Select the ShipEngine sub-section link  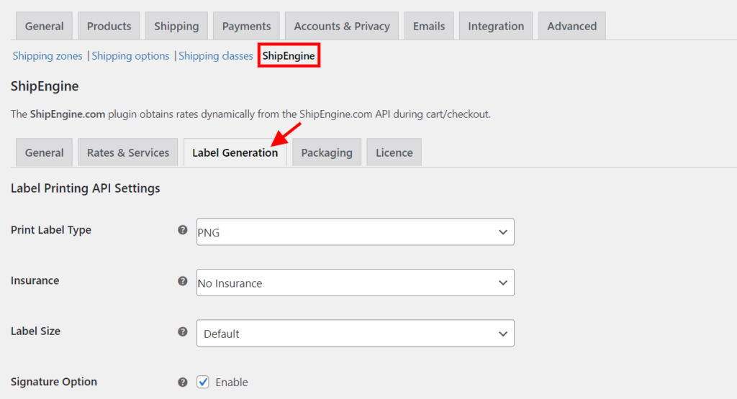coord(289,56)
